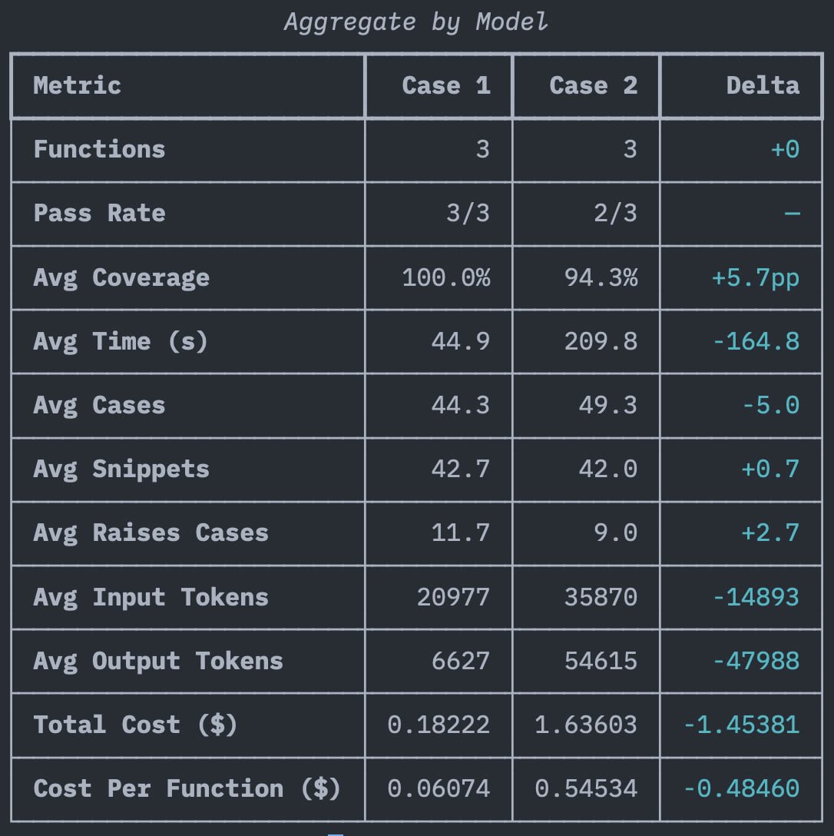Screen dimensions: 834x836
Task: Click the '-164.8' delta value
Action: coord(756,341)
